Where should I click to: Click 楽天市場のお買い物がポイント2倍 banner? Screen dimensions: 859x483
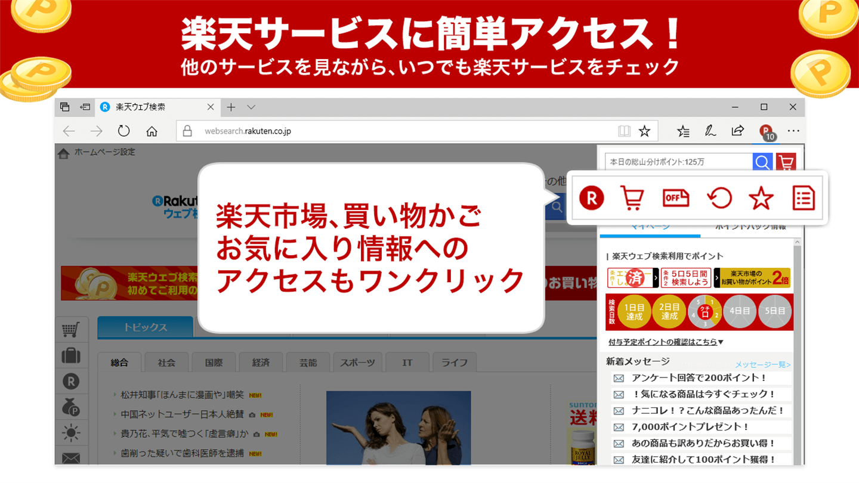click(752, 278)
